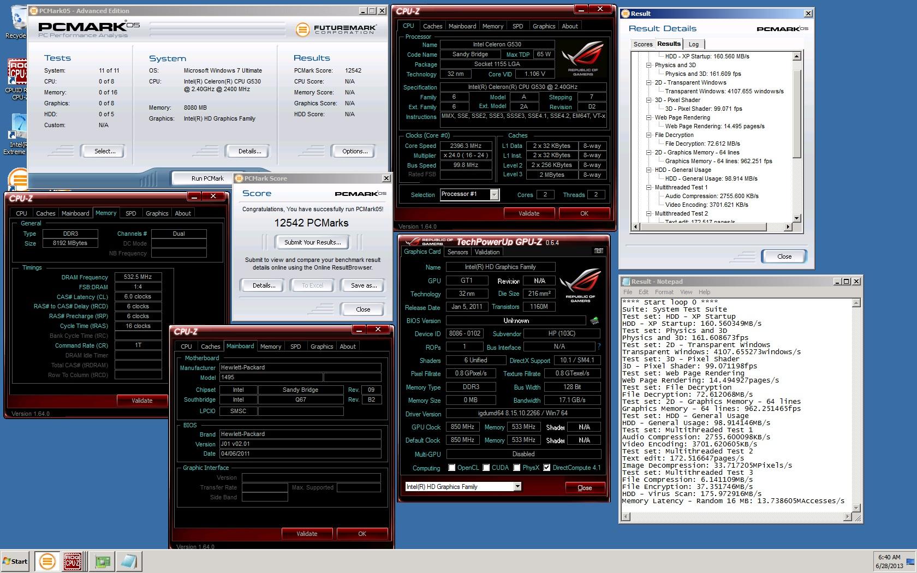917x573 pixels.
Task: Open the Intel(R) HD Graphics Family GPU dropdown
Action: pyautogui.click(x=517, y=486)
